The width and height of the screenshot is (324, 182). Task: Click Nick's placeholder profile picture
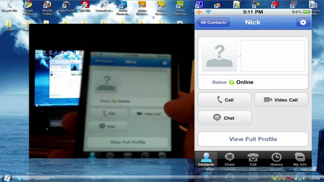point(219,56)
